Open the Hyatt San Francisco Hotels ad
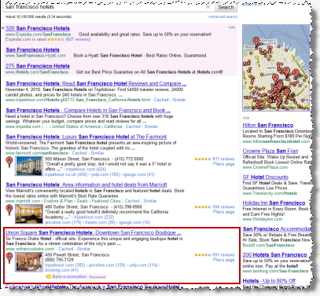This screenshot has height=296, width=320. tap(32, 49)
